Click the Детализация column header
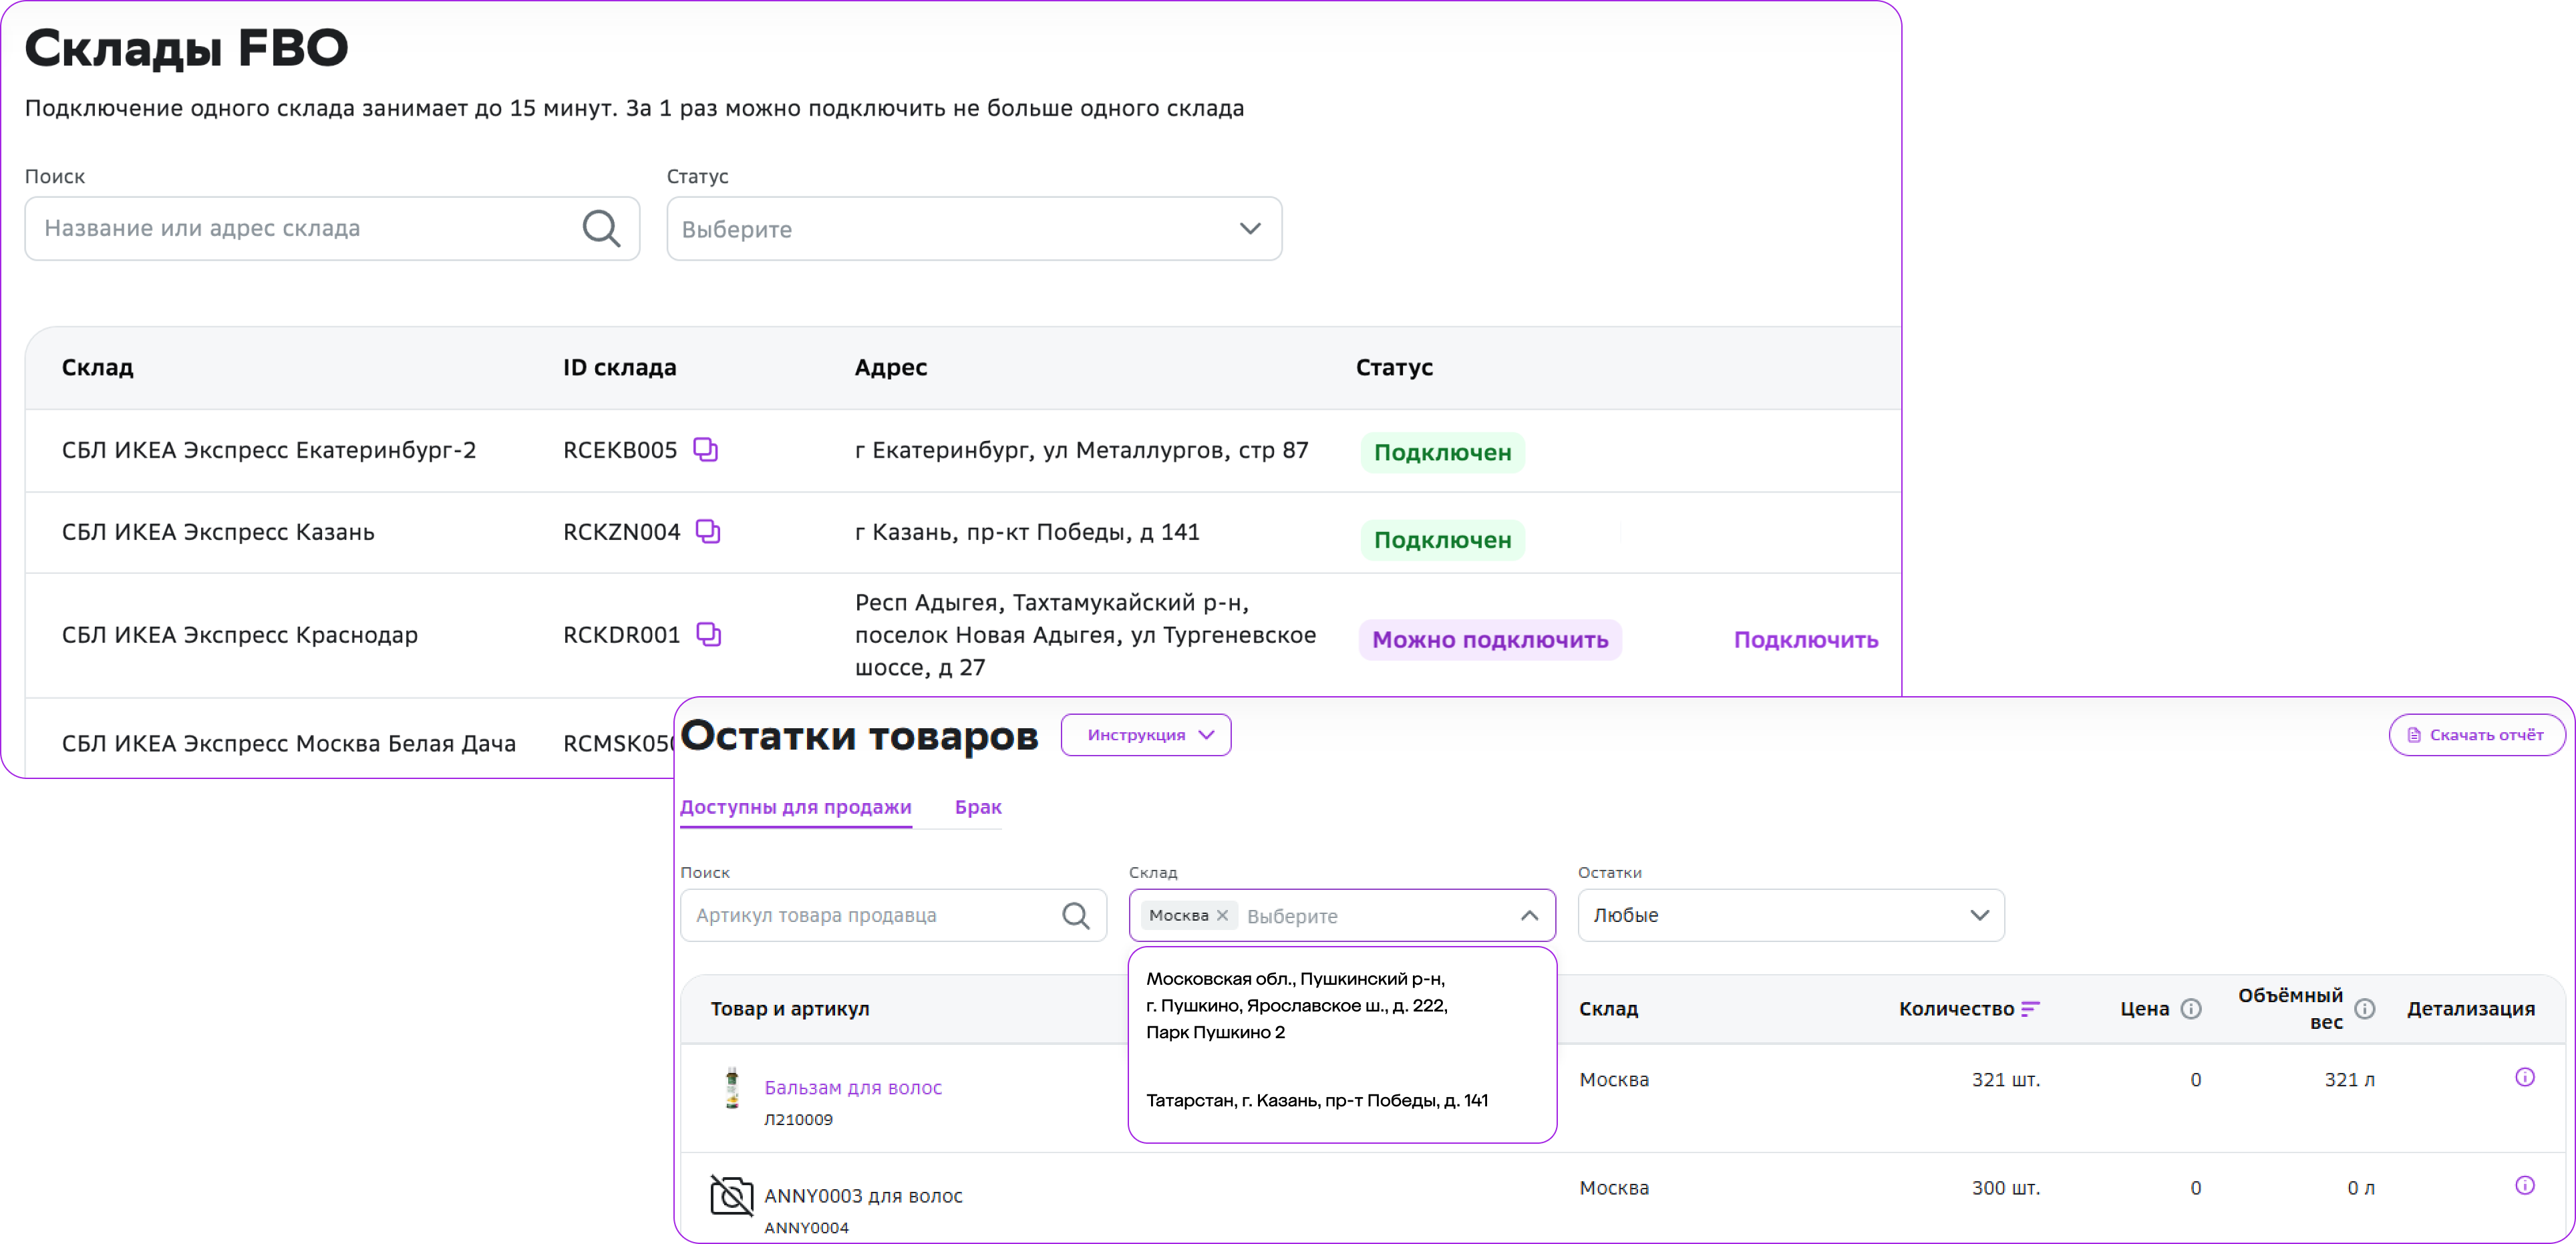 pos(2470,1009)
